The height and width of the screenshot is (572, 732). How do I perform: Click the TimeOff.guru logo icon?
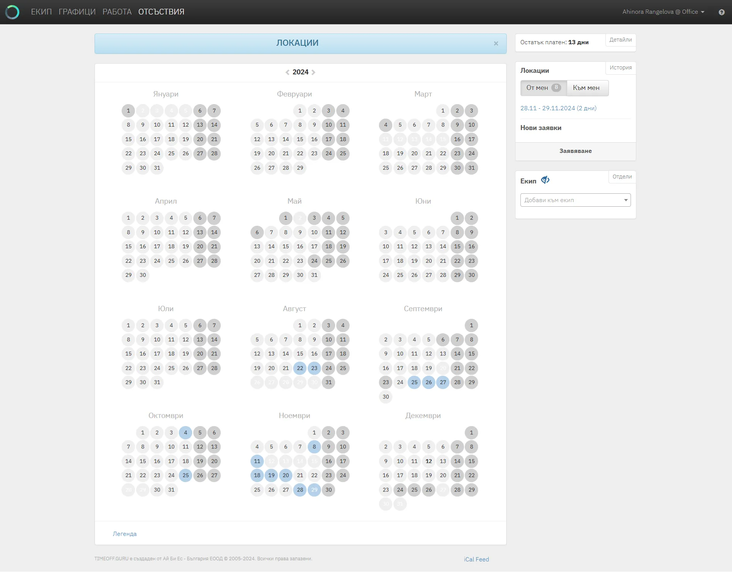(x=12, y=12)
